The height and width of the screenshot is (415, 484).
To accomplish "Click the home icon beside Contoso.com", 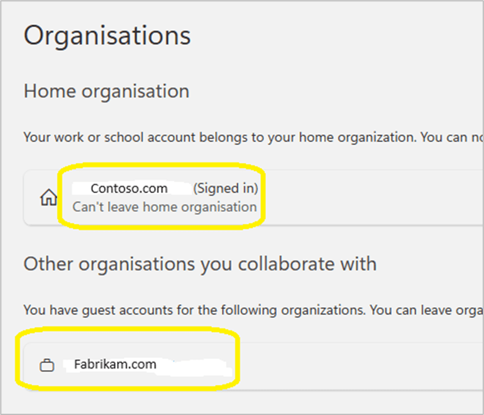I will (48, 197).
